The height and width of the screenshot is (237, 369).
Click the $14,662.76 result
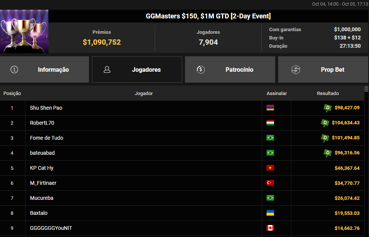click(x=347, y=228)
